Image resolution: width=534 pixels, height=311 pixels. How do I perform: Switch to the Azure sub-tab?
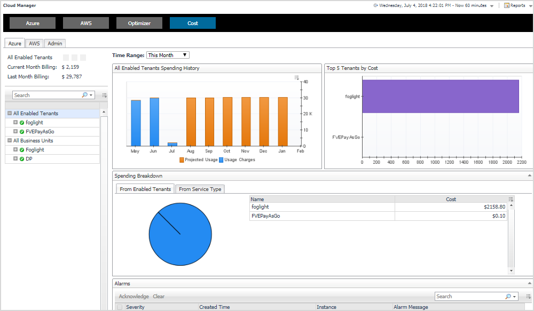14,44
